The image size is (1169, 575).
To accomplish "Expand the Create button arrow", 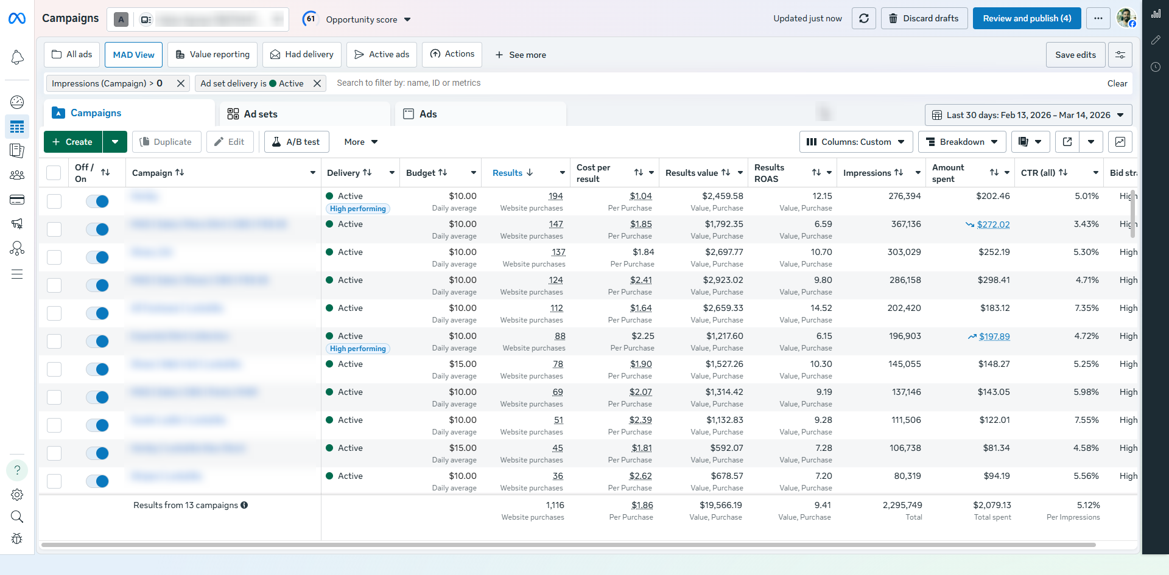I will coord(115,142).
